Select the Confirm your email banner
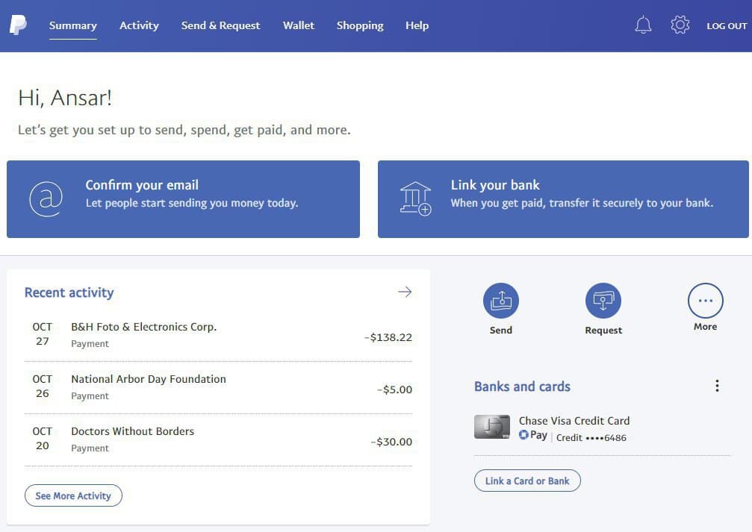This screenshot has height=532, width=752. [x=183, y=199]
